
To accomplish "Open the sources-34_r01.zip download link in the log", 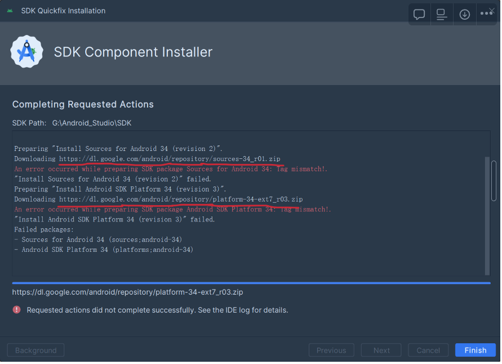I will (x=170, y=159).
